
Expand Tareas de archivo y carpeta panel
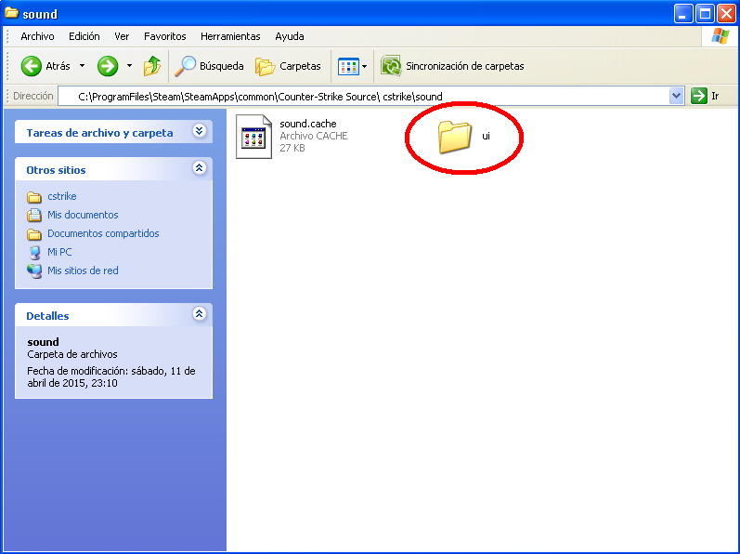coord(199,131)
